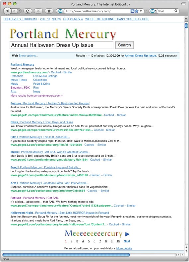
Task: Click the Search button
Action: click(x=124, y=45)
